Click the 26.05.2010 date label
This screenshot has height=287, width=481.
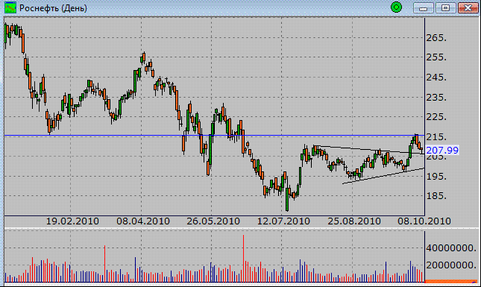[x=213, y=221]
